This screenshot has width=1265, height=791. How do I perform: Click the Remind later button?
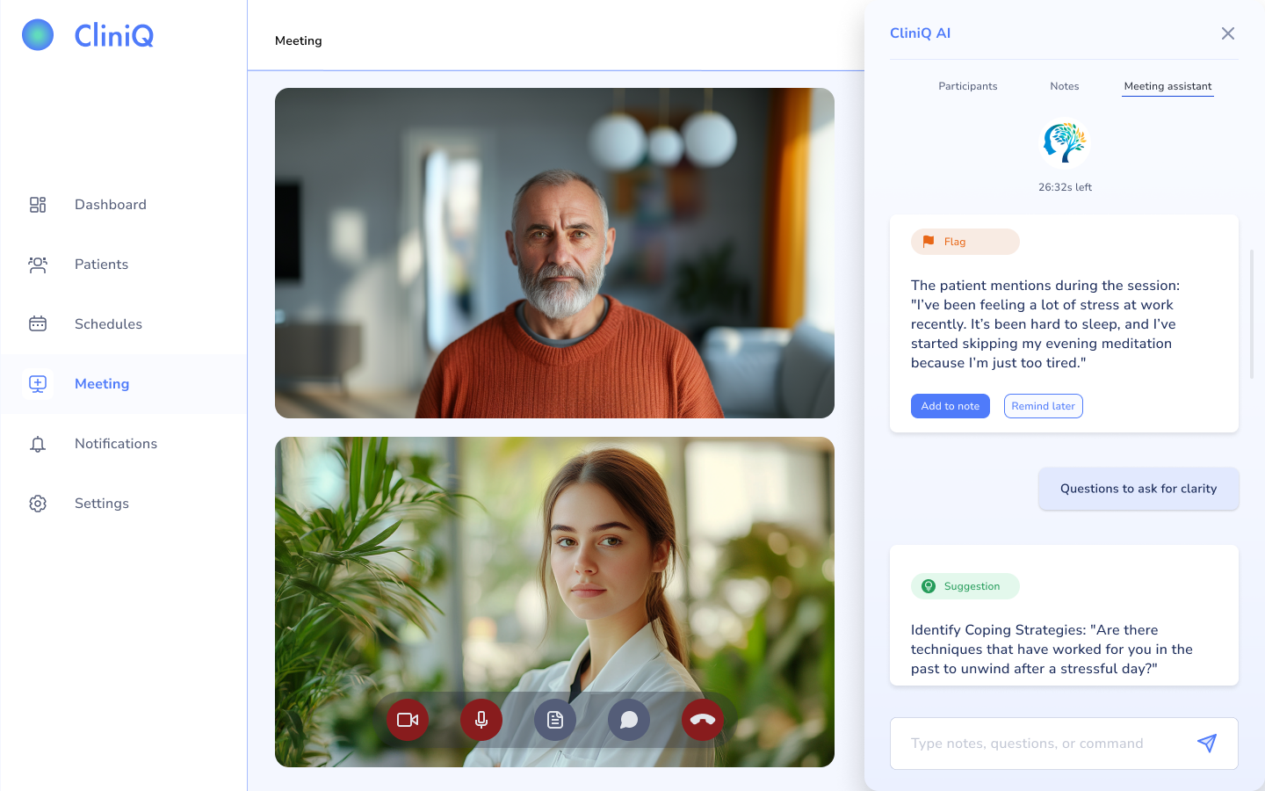tap(1043, 406)
